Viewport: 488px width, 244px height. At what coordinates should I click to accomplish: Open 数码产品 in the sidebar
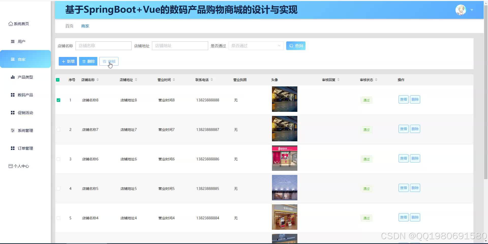25,95
